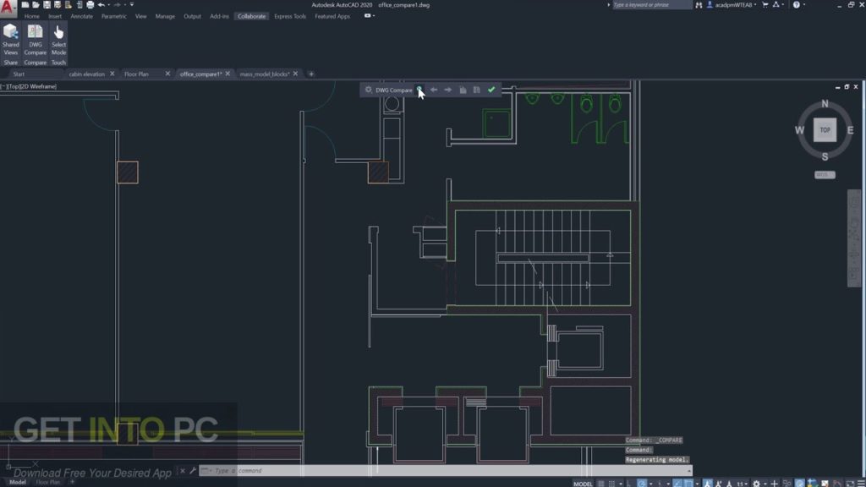866x487 pixels.
Task: Click the export snapshot icon in compare toolbar
Action: point(477,90)
